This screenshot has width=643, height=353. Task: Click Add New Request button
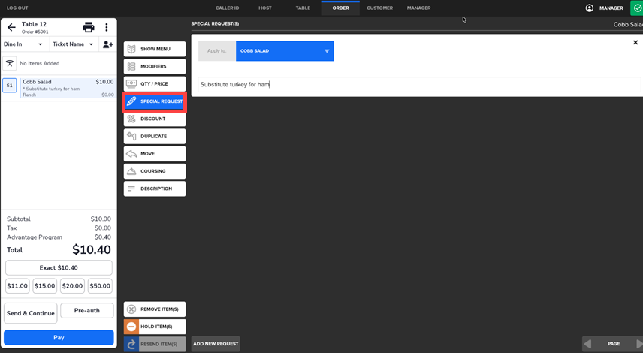pyautogui.click(x=216, y=344)
